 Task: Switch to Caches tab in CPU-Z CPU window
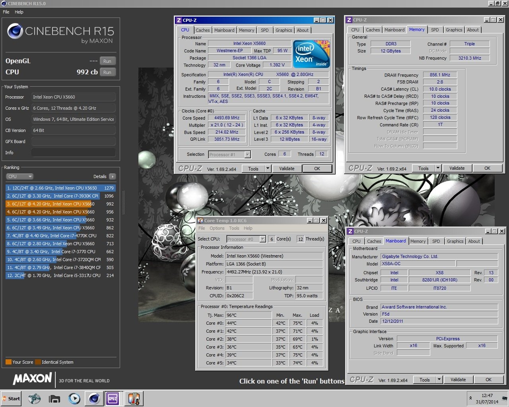(x=202, y=30)
